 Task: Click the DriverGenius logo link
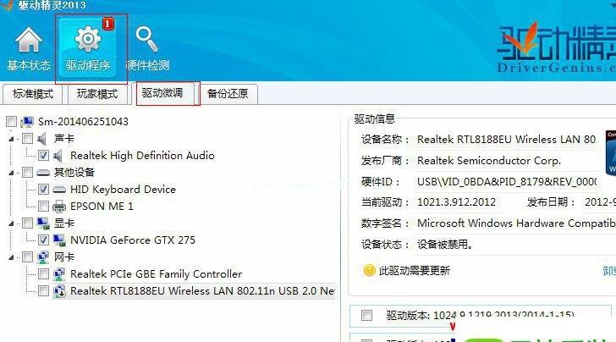pyautogui.click(x=555, y=48)
